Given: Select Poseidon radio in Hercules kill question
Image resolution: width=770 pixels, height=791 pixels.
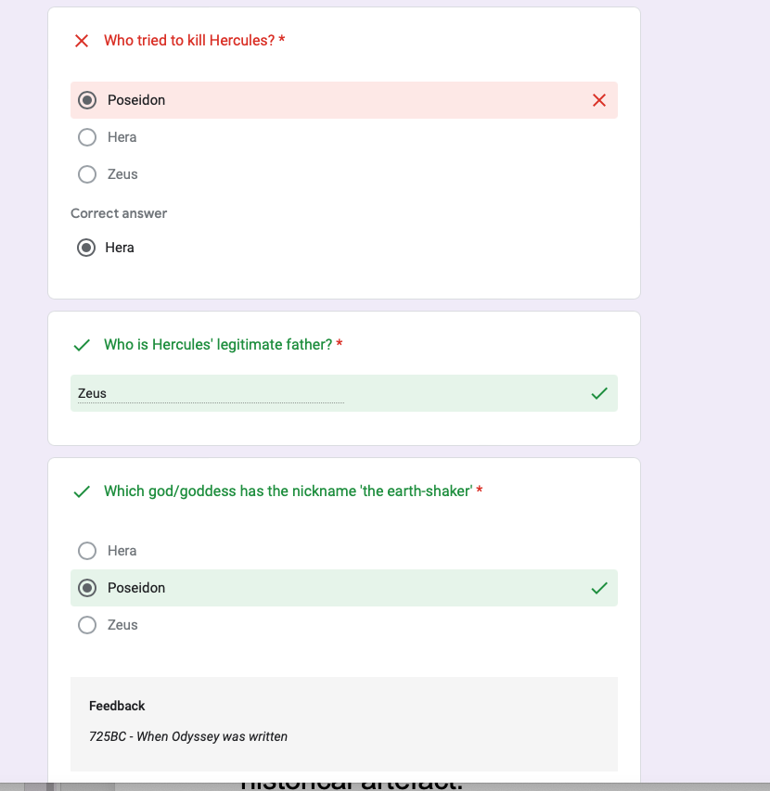Looking at the screenshot, I should point(87,100).
